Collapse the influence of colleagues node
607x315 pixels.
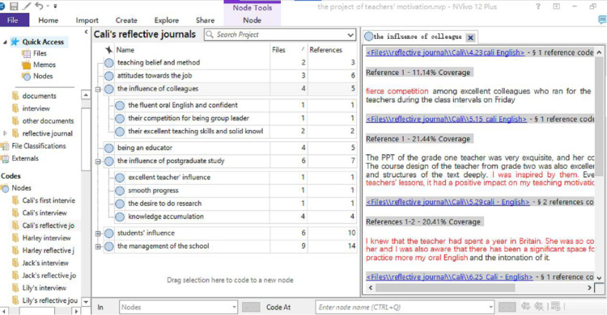98,90
